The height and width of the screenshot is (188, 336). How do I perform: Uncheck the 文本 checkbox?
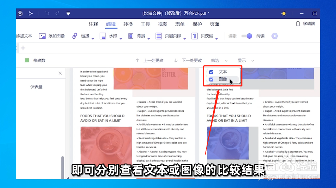coord(211,72)
